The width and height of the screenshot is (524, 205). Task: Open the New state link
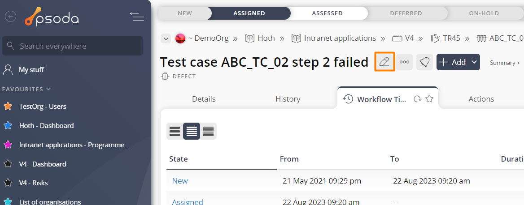point(180,181)
